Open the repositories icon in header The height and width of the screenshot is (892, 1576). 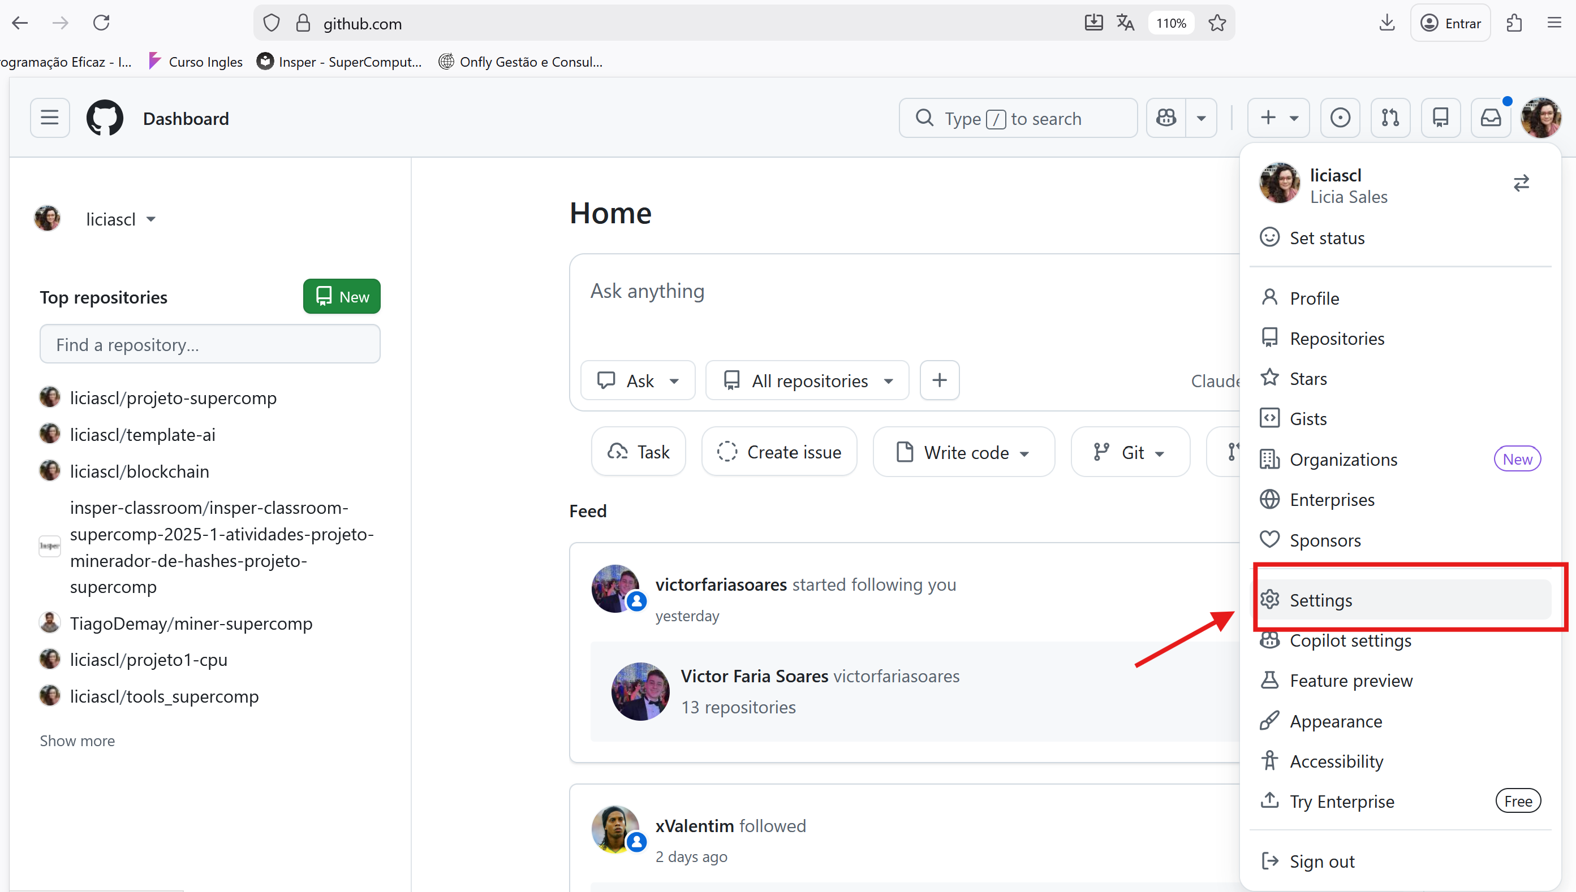coord(1441,118)
